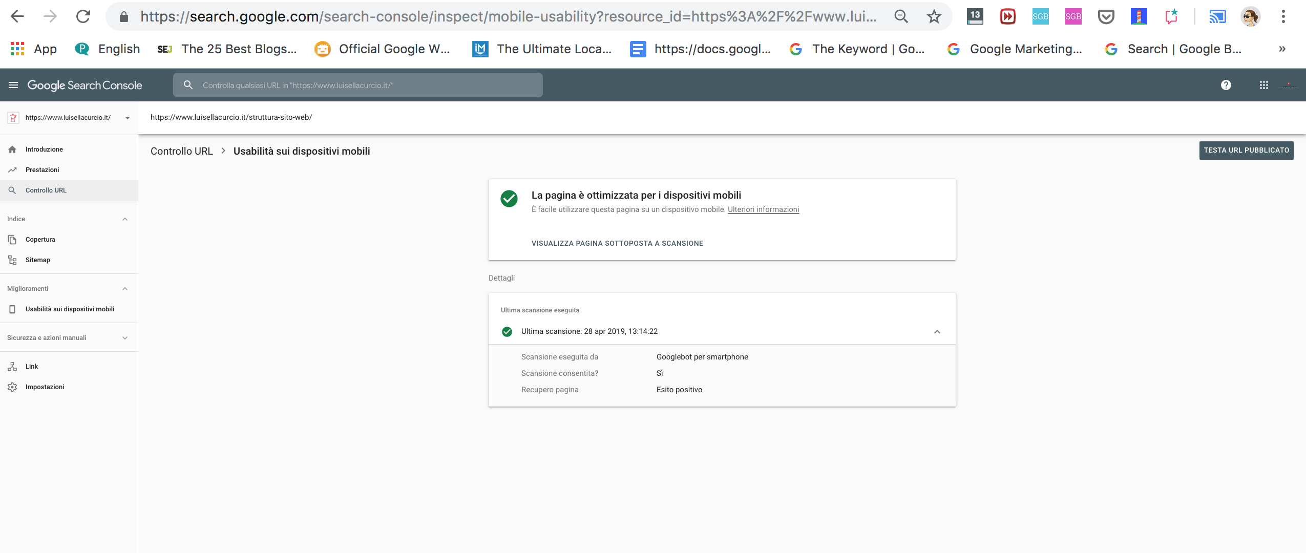
Task: Select Impostazioni from the sidebar
Action: coord(45,387)
